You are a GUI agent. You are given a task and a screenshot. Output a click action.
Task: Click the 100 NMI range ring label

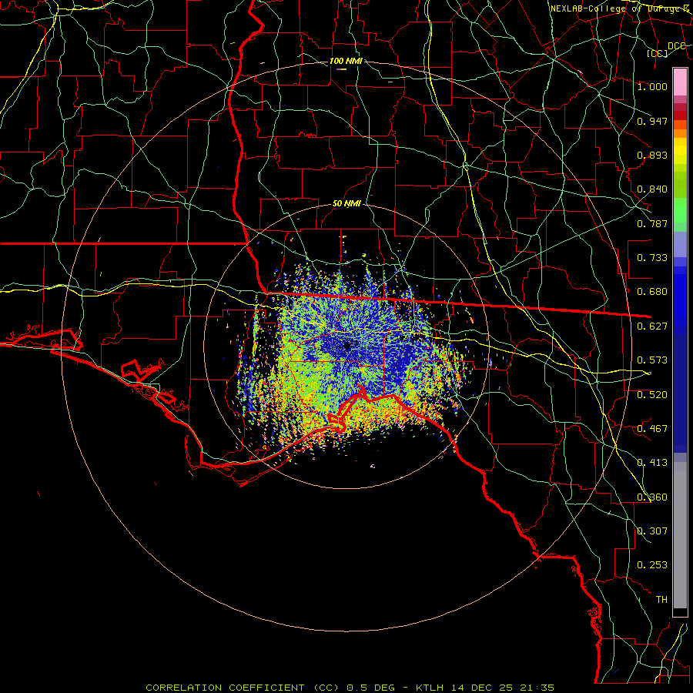point(346,61)
